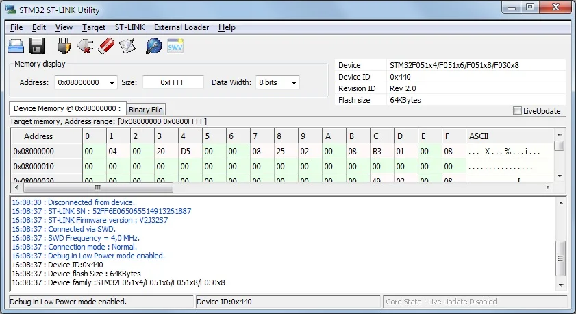This screenshot has width=576, height=314.
Task: Click column F header
Action: pyautogui.click(x=453, y=136)
